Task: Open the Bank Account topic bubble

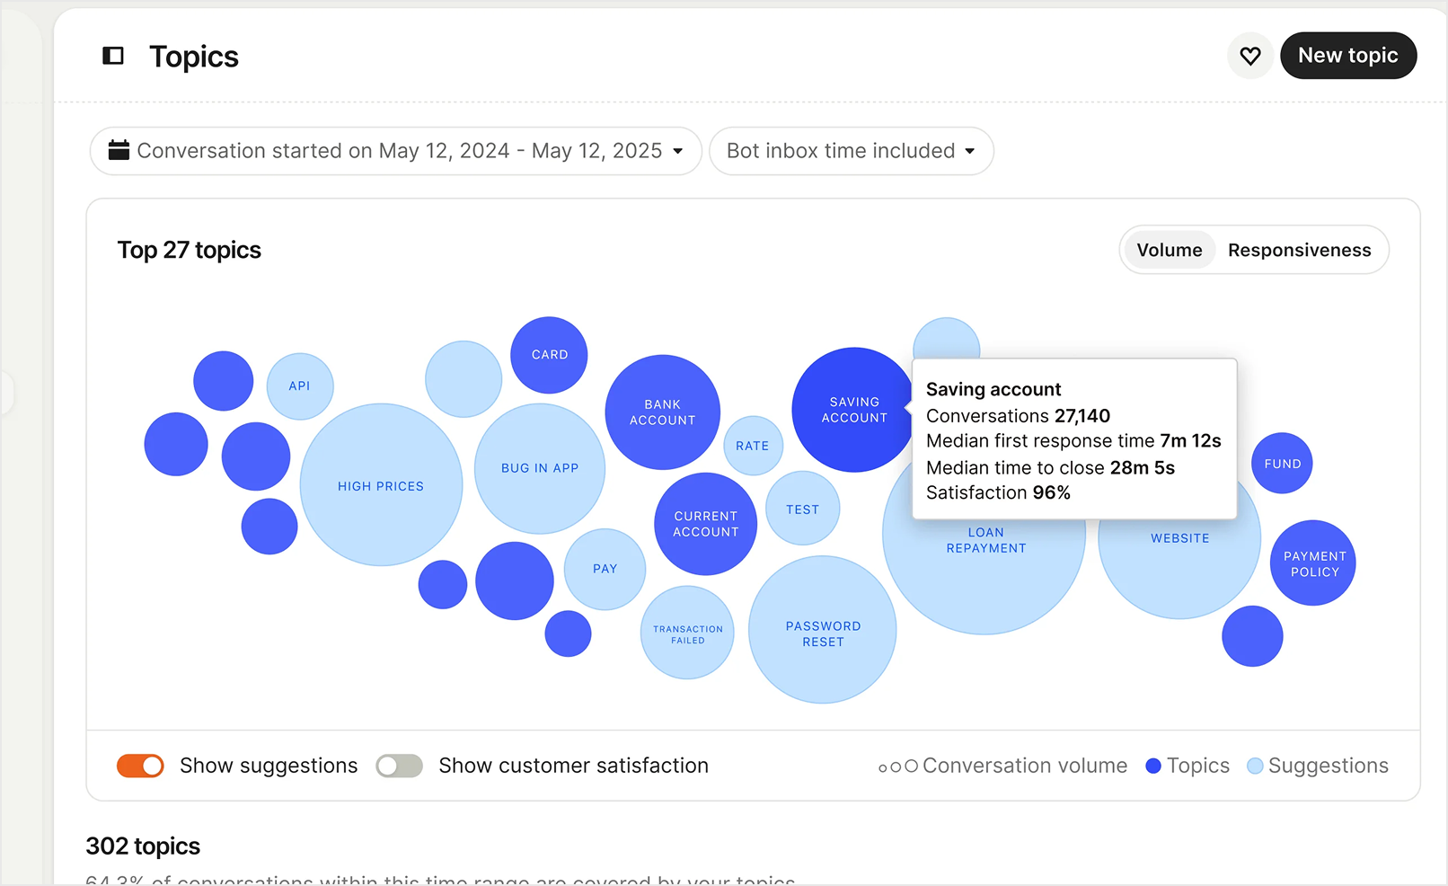Action: click(662, 412)
